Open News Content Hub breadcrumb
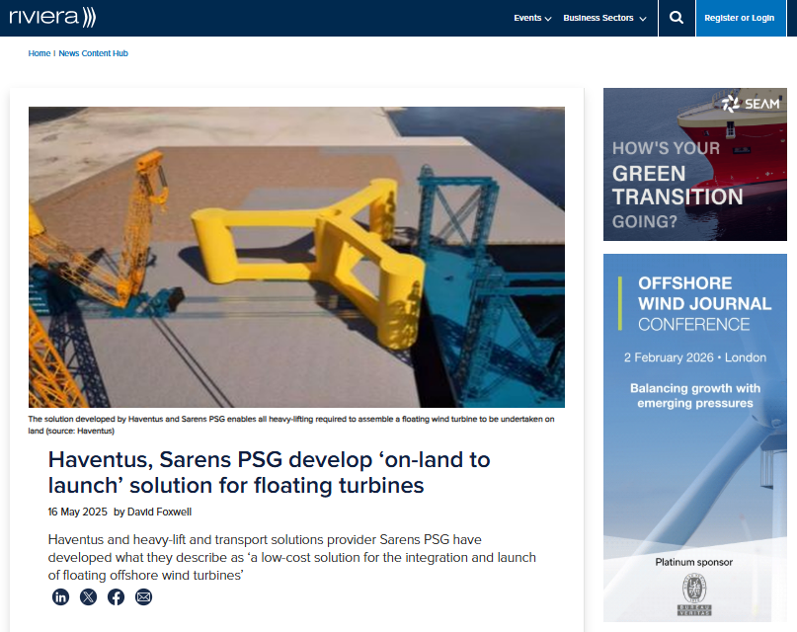This screenshot has width=797, height=632. click(x=93, y=53)
